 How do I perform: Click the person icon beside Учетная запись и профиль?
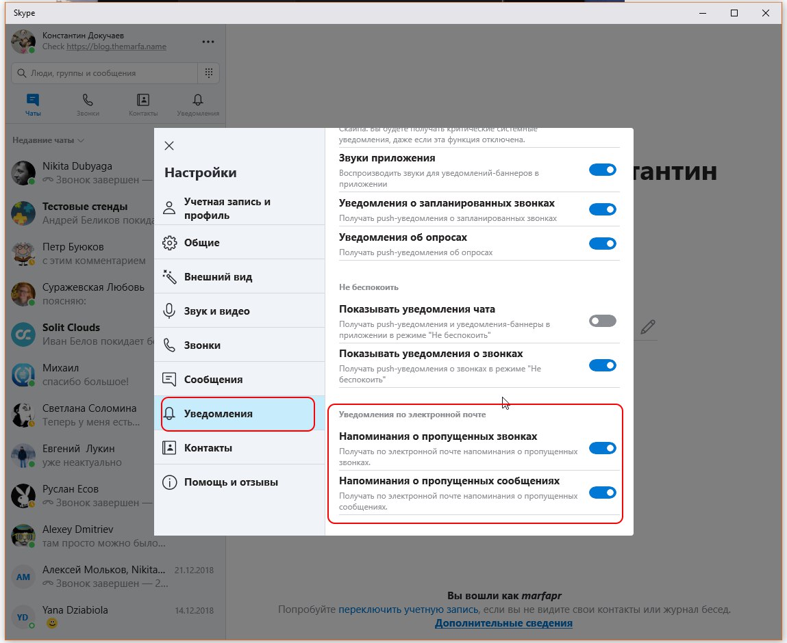point(170,208)
